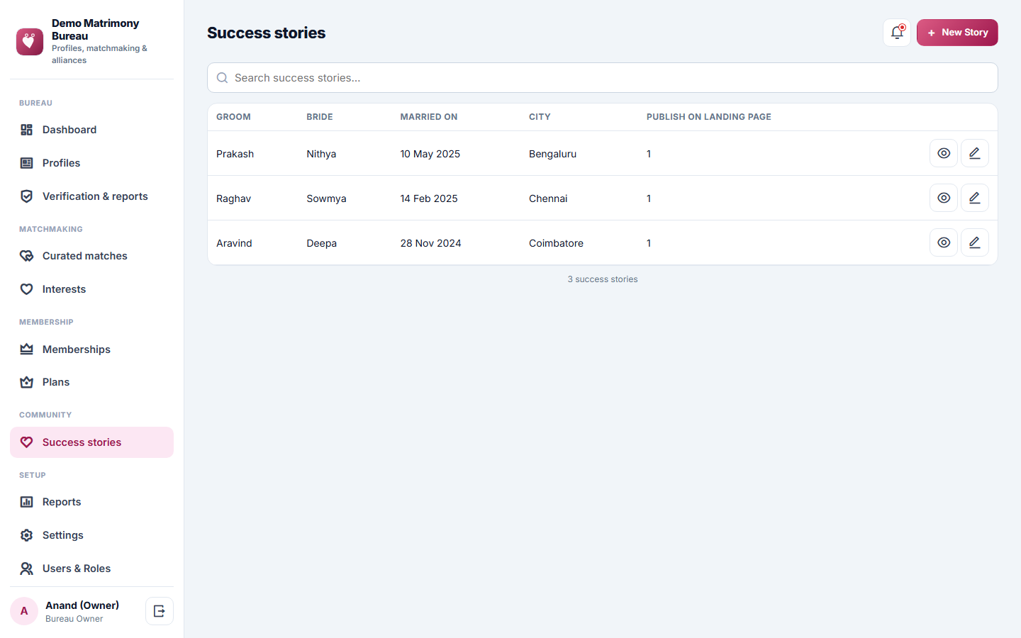Click the date 28 Nov 2024

pos(430,243)
